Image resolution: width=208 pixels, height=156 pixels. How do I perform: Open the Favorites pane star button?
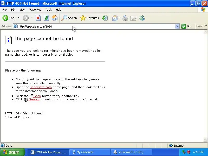tap(89, 18)
